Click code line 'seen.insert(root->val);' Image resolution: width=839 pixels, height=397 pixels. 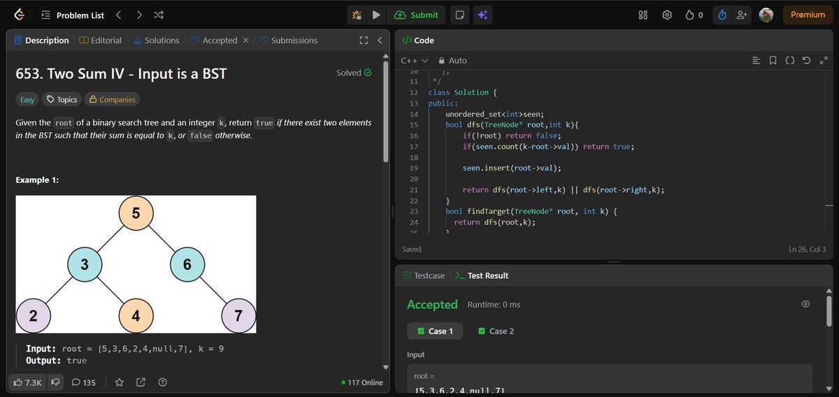pos(512,168)
